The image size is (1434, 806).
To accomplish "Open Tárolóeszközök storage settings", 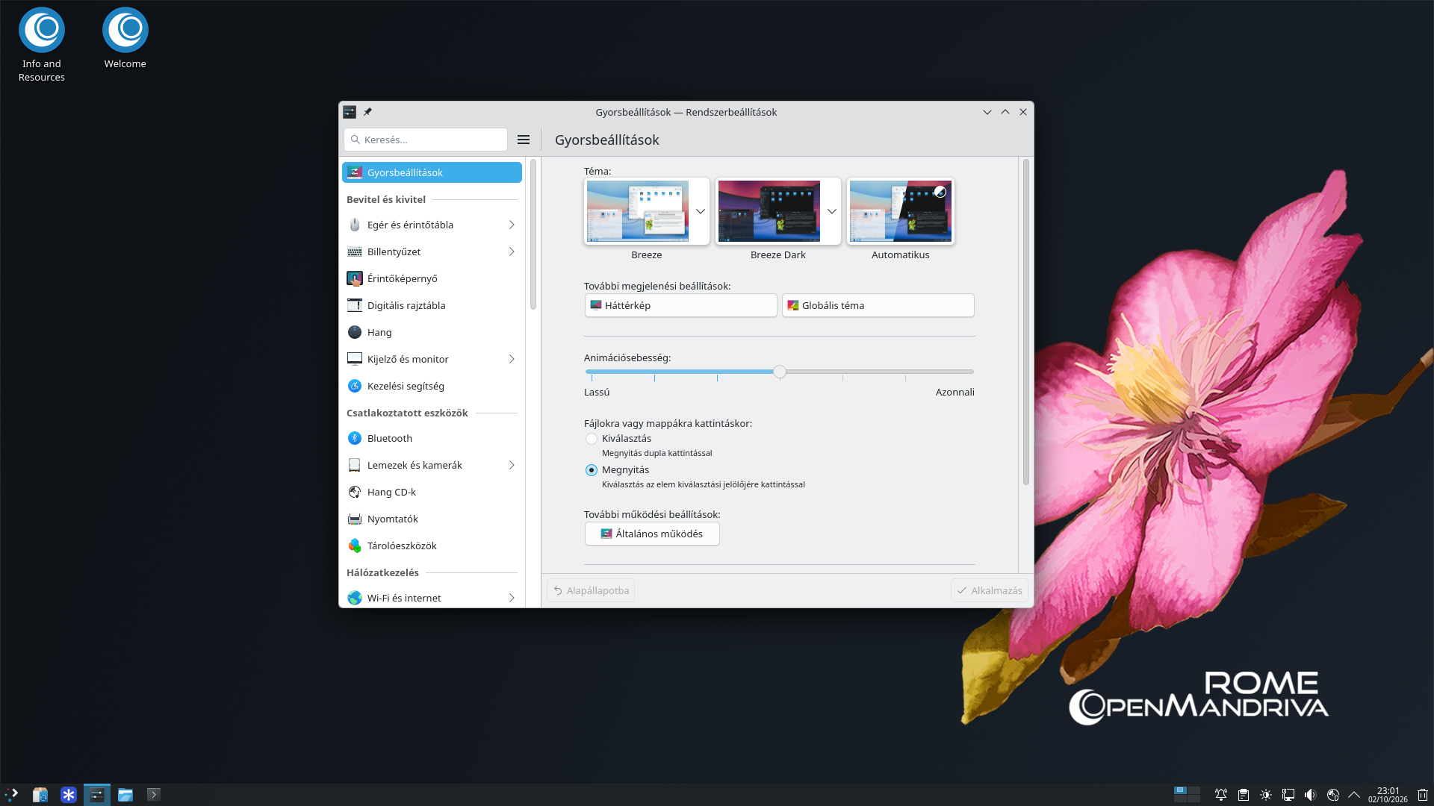I will (432, 546).
